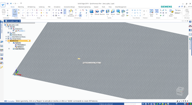Toggle Base Reference Planes visibility checkbox
192x105 pixels.
(8, 37)
